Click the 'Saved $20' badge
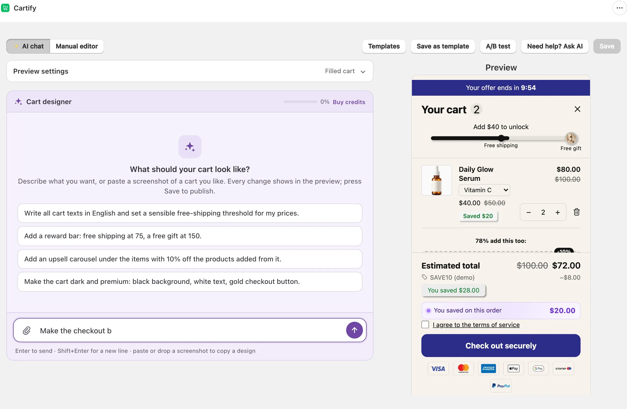 click(x=478, y=216)
